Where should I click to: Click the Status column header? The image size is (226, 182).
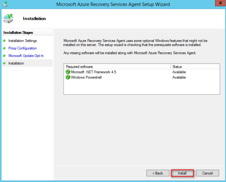(195, 67)
